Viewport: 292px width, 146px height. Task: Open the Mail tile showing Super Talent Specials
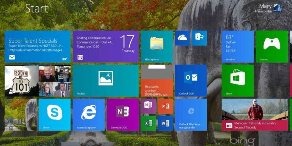(x=37, y=47)
